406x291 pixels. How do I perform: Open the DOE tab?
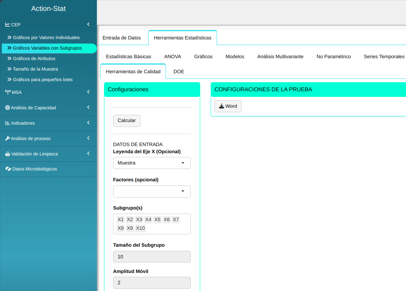(x=179, y=72)
